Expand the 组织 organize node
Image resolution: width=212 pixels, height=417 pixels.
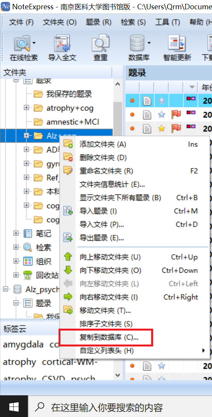coord(16,261)
